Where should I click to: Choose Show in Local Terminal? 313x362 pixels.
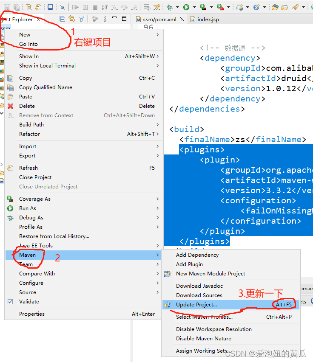coord(84,65)
